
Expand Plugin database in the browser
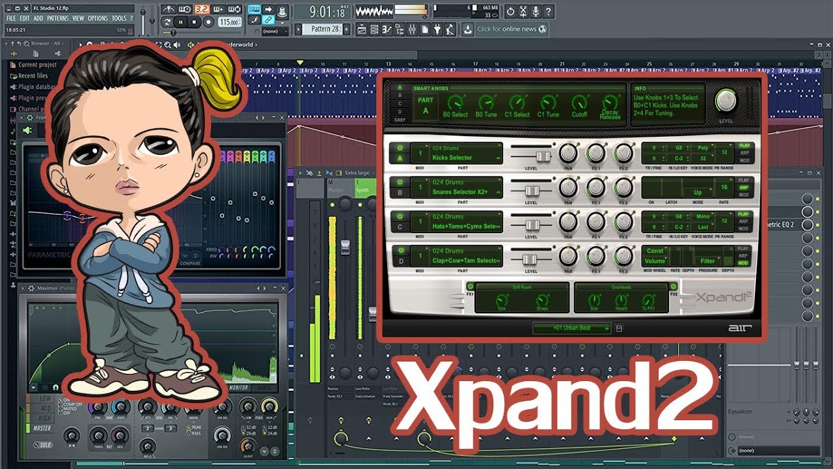[33, 87]
